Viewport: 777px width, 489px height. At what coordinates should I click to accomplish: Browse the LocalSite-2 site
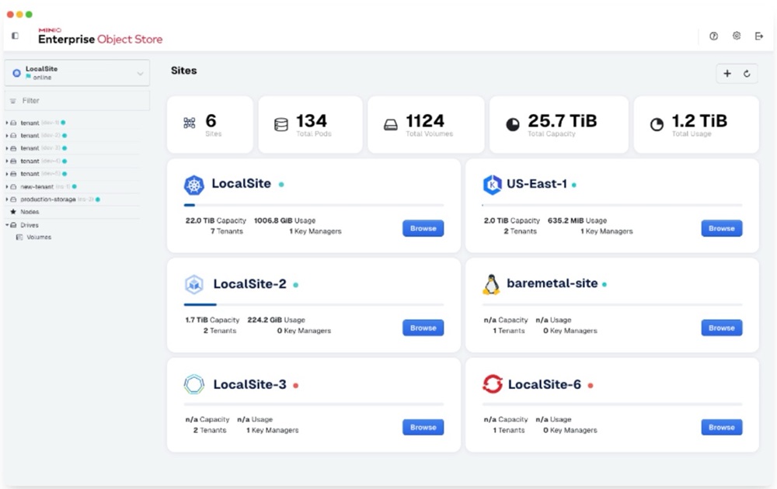(x=423, y=328)
